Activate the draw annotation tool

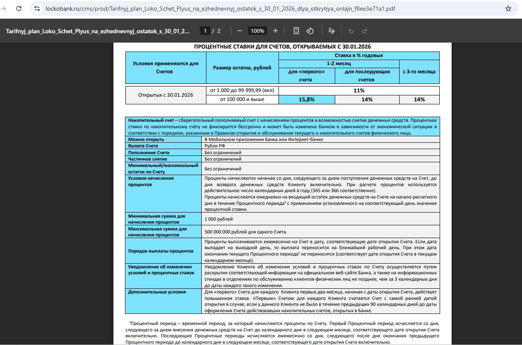331,31
